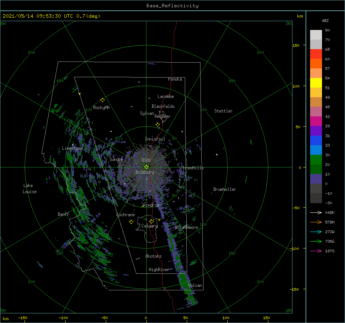
Task: Click the ThreeHills label
Action: point(192,168)
